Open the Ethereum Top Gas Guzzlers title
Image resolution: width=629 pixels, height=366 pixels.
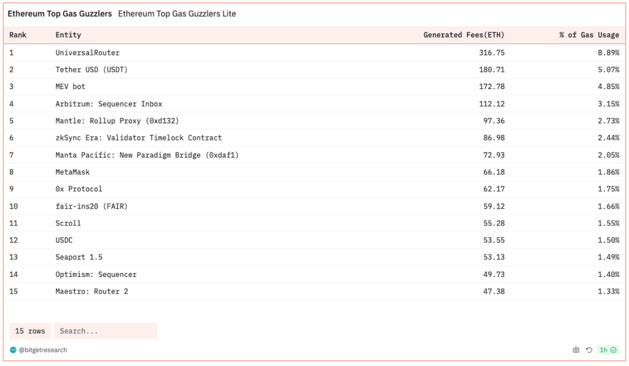[60, 14]
